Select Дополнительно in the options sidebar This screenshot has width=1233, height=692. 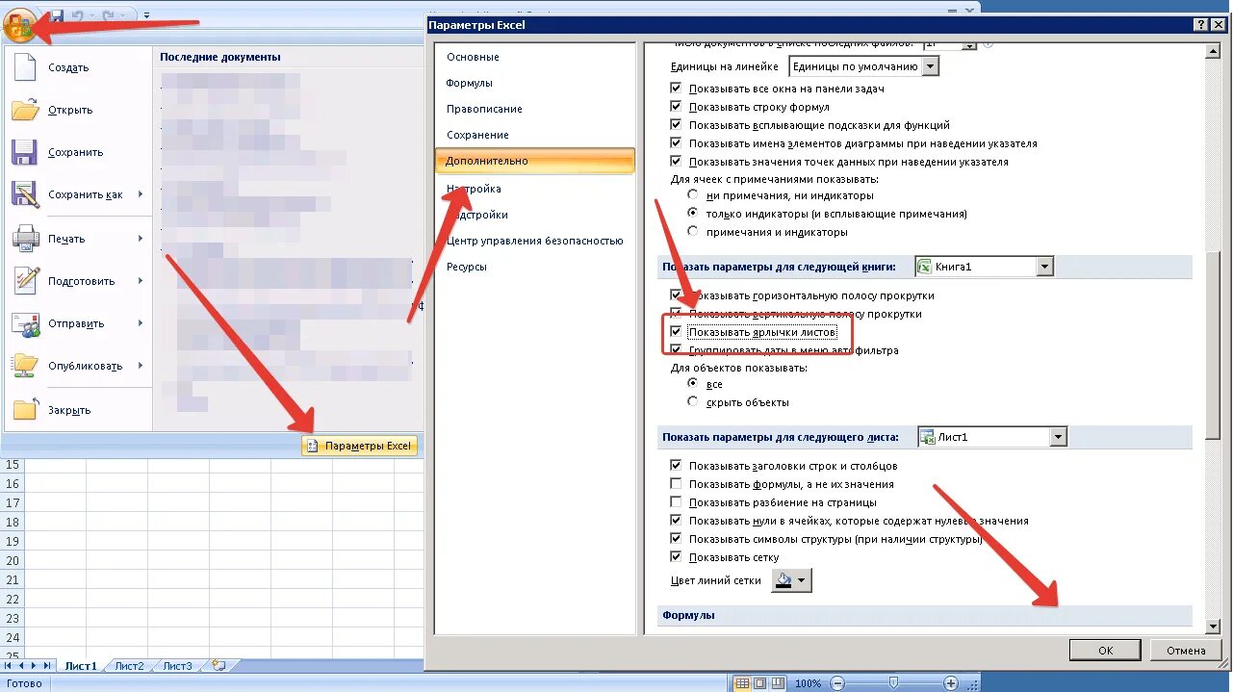[x=534, y=161]
